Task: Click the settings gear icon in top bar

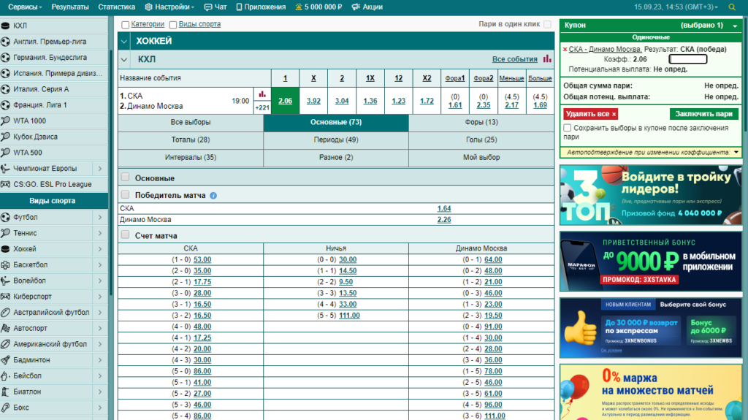Action: pos(149,7)
